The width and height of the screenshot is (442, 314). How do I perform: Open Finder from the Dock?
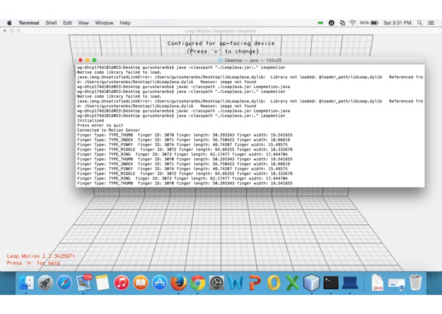pyautogui.click(x=26, y=282)
